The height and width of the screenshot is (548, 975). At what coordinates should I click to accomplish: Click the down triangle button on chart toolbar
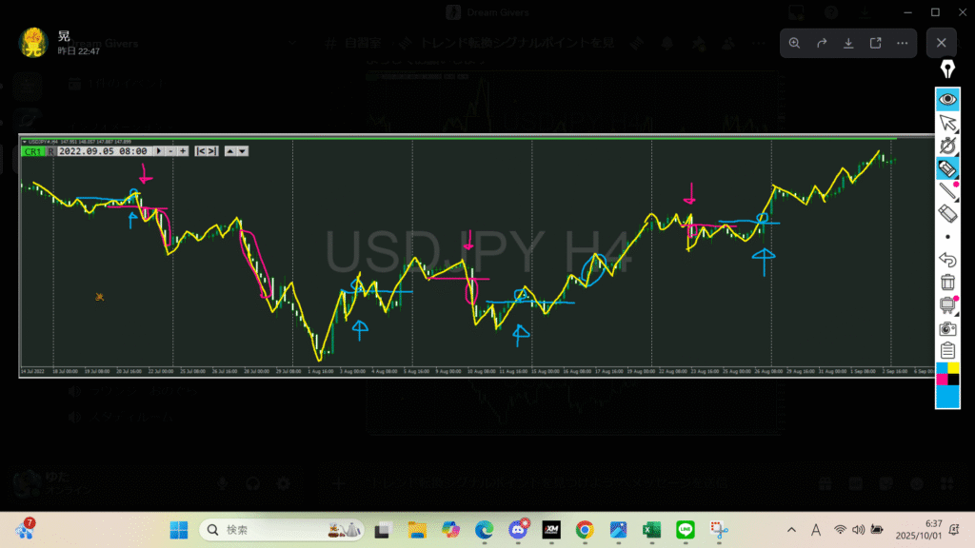click(x=243, y=150)
